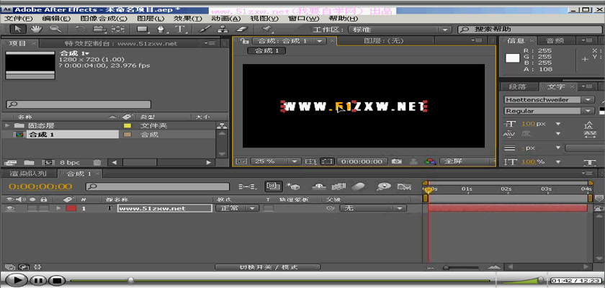The image size is (605, 288).
Task: Toggle Hide Shy Layers switch in timeline
Action: click(318, 186)
